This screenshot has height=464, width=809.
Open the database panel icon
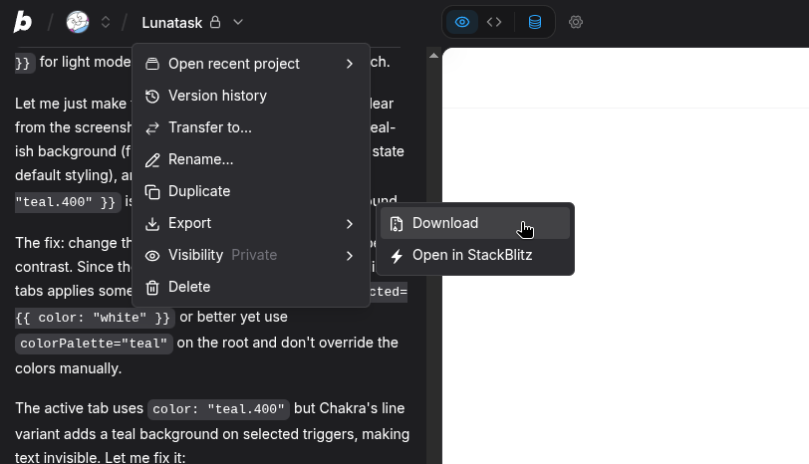click(535, 22)
